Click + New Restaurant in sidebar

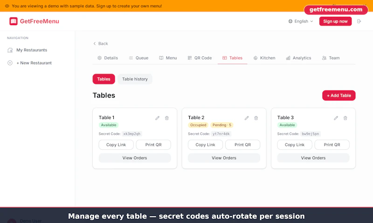tap(34, 63)
